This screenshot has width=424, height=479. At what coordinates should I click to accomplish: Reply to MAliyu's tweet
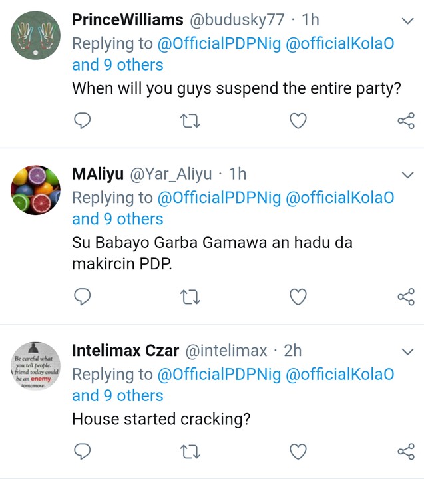(83, 296)
